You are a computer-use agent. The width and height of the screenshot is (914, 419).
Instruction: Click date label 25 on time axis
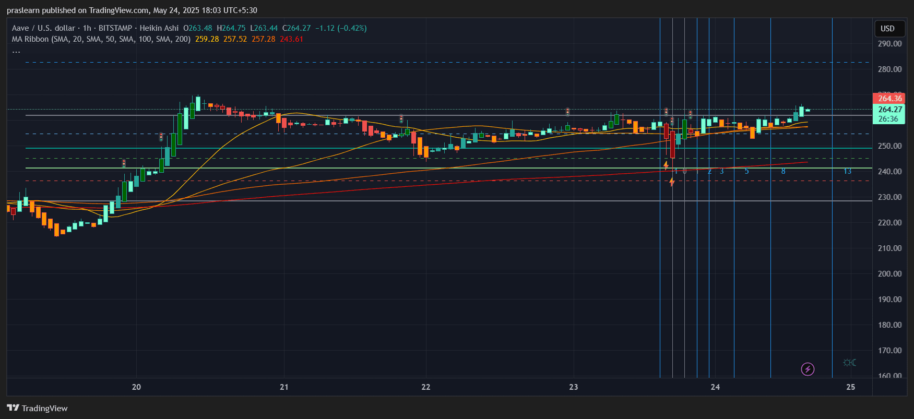pos(851,387)
